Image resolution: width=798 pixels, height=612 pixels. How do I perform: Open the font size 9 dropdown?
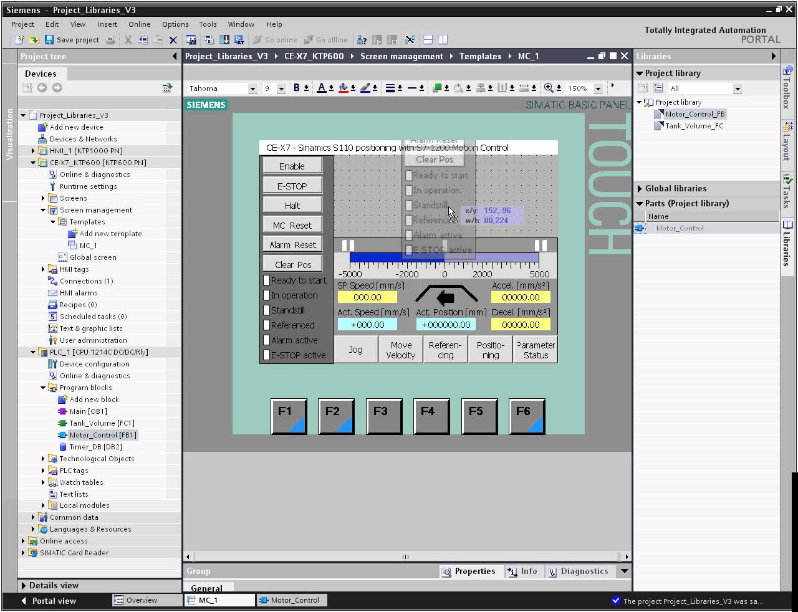click(281, 88)
